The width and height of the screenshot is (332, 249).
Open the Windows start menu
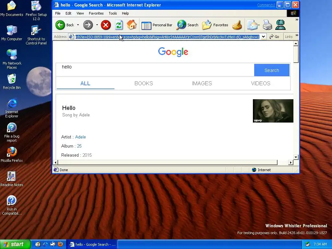pyautogui.click(x=16, y=244)
